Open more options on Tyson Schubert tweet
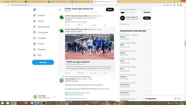The image size is (186, 105). point(113,79)
